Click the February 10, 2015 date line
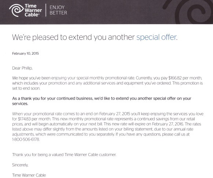213x178 pixels. (x=25, y=53)
